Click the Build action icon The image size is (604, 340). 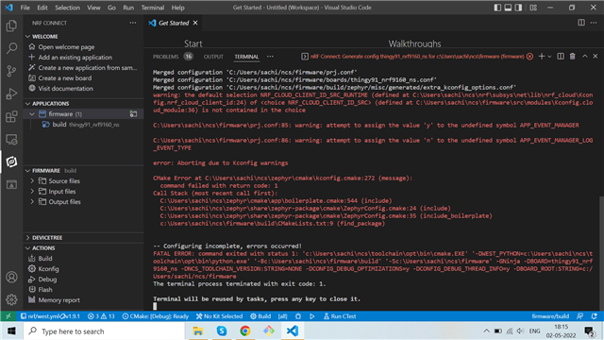pos(32,258)
